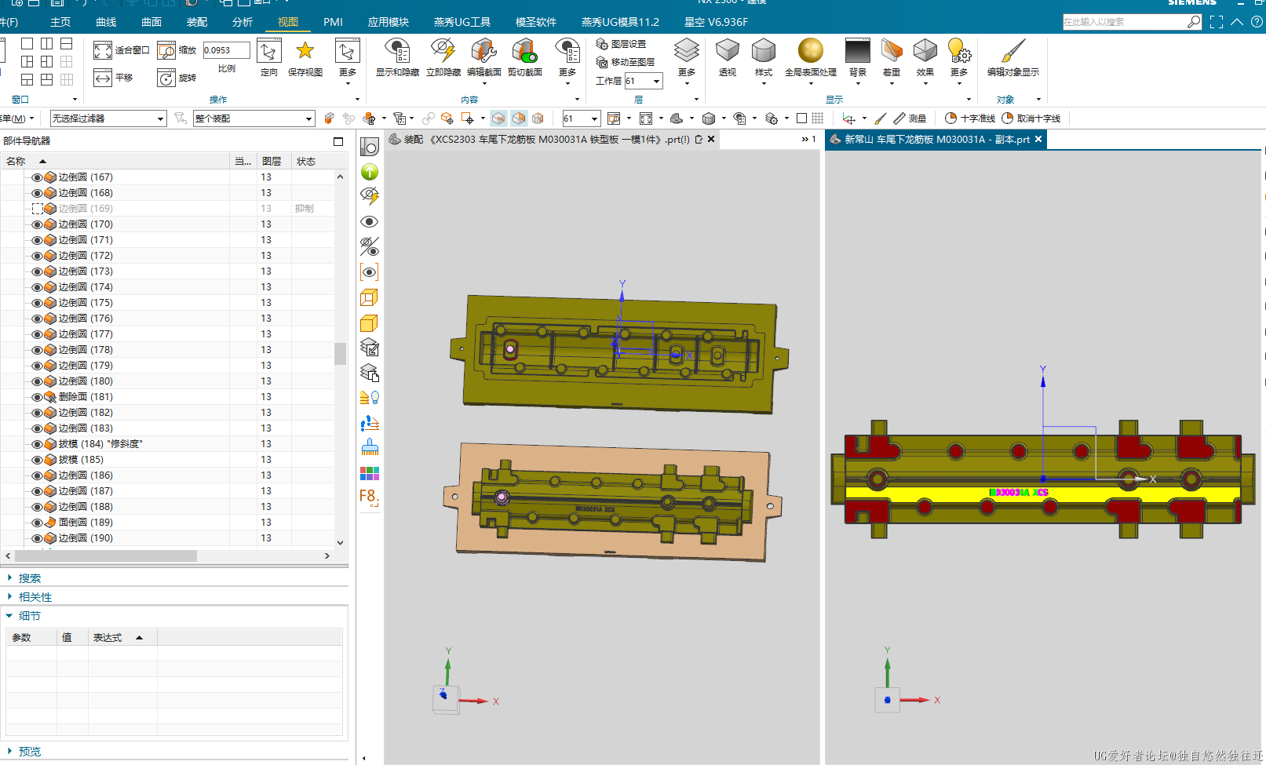Open the 装配 (Assembly) ribbon tab
Viewport: 1266px width, 765px height.
coord(197,22)
